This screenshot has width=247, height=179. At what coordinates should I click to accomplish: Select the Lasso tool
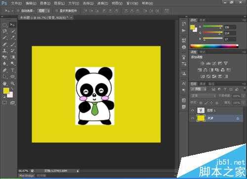4,31
